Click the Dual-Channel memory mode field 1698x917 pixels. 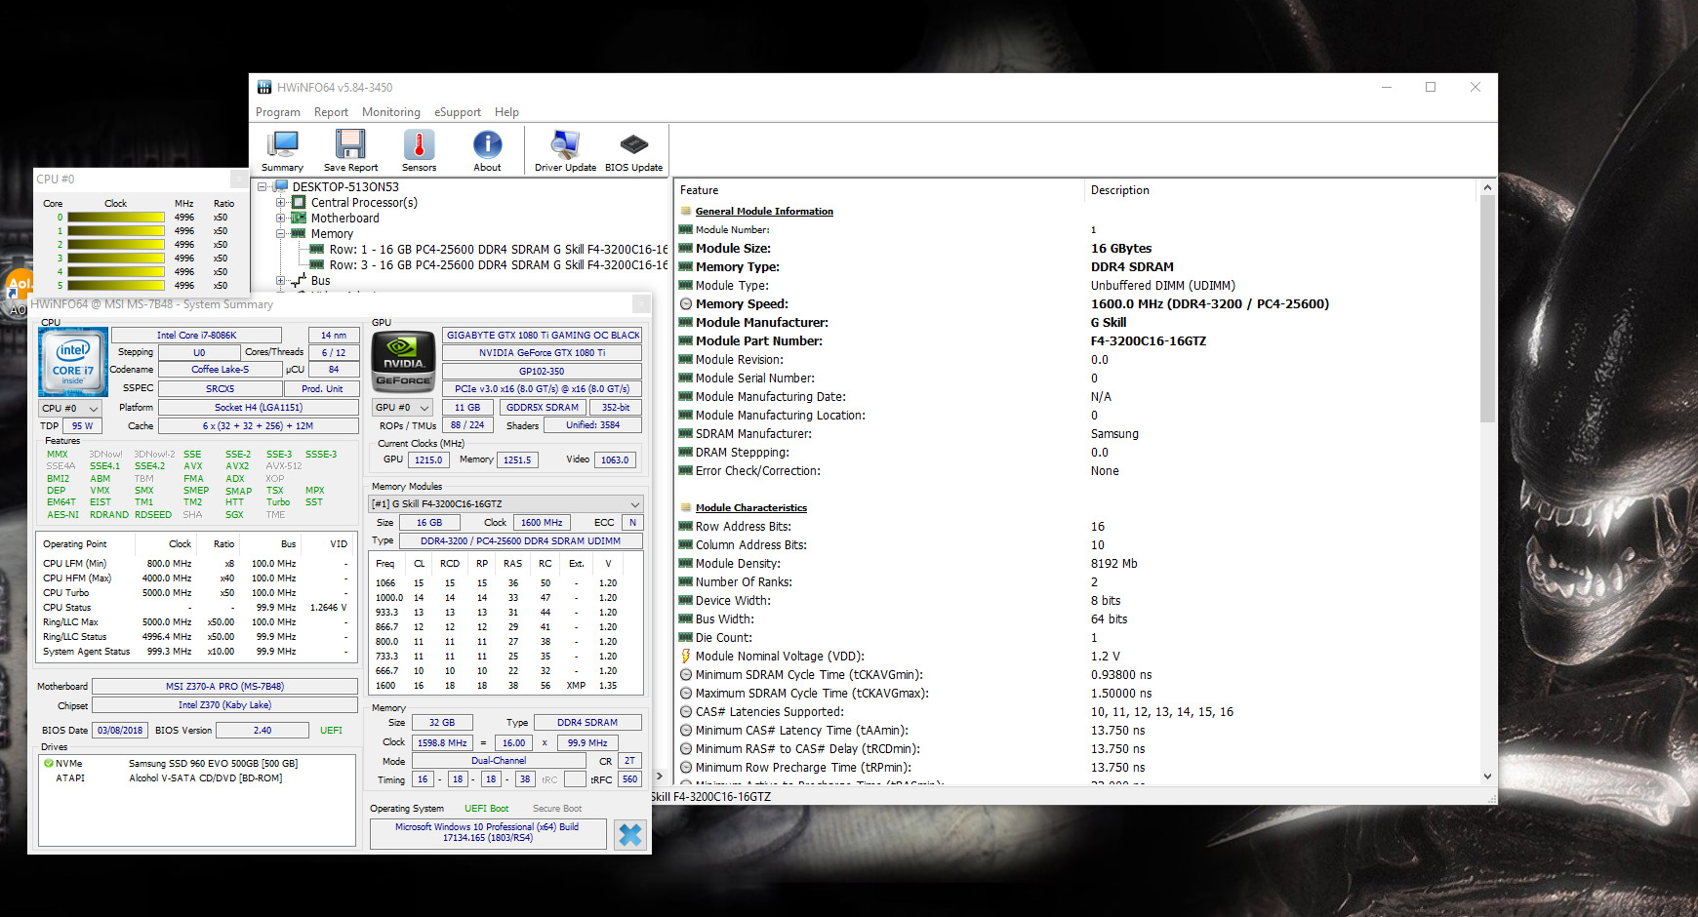499,761
